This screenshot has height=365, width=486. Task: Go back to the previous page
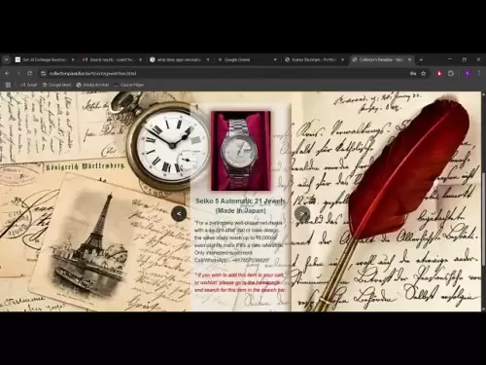(7, 74)
